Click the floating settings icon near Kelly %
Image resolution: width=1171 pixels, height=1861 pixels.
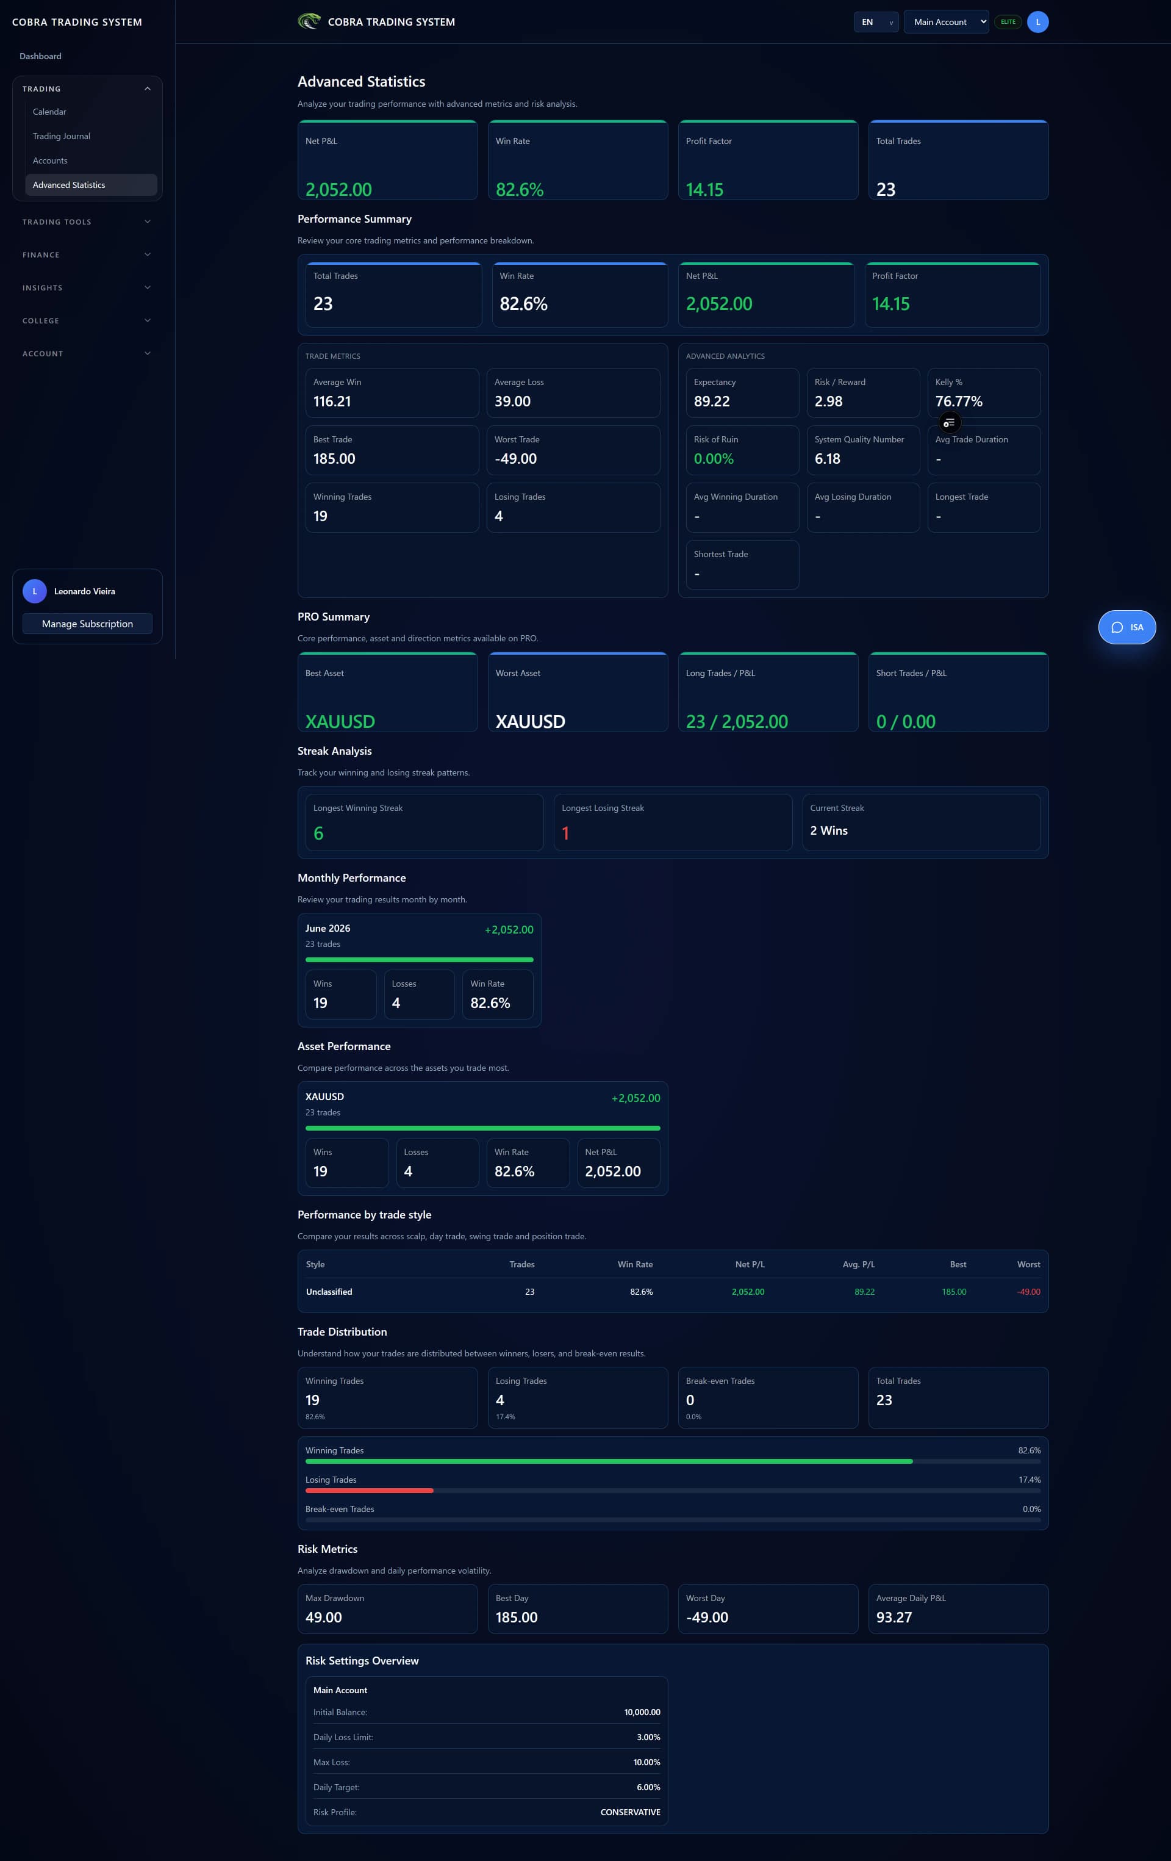tap(950, 422)
